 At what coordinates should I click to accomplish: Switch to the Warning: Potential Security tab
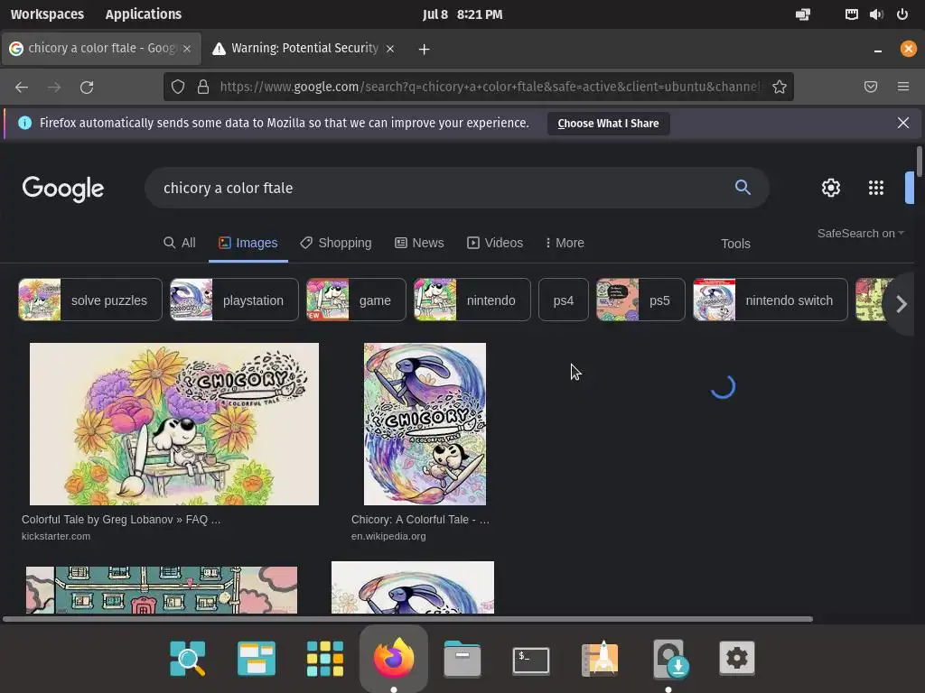(304, 49)
